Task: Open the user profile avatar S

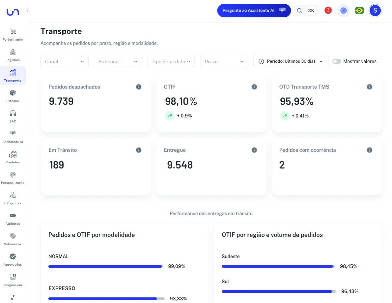Action: tap(375, 11)
